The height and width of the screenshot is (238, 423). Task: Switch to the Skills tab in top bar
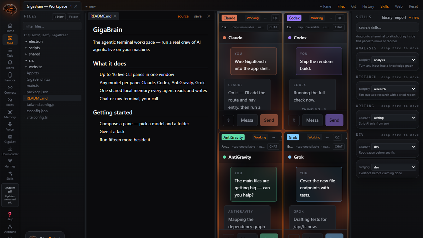(384, 6)
